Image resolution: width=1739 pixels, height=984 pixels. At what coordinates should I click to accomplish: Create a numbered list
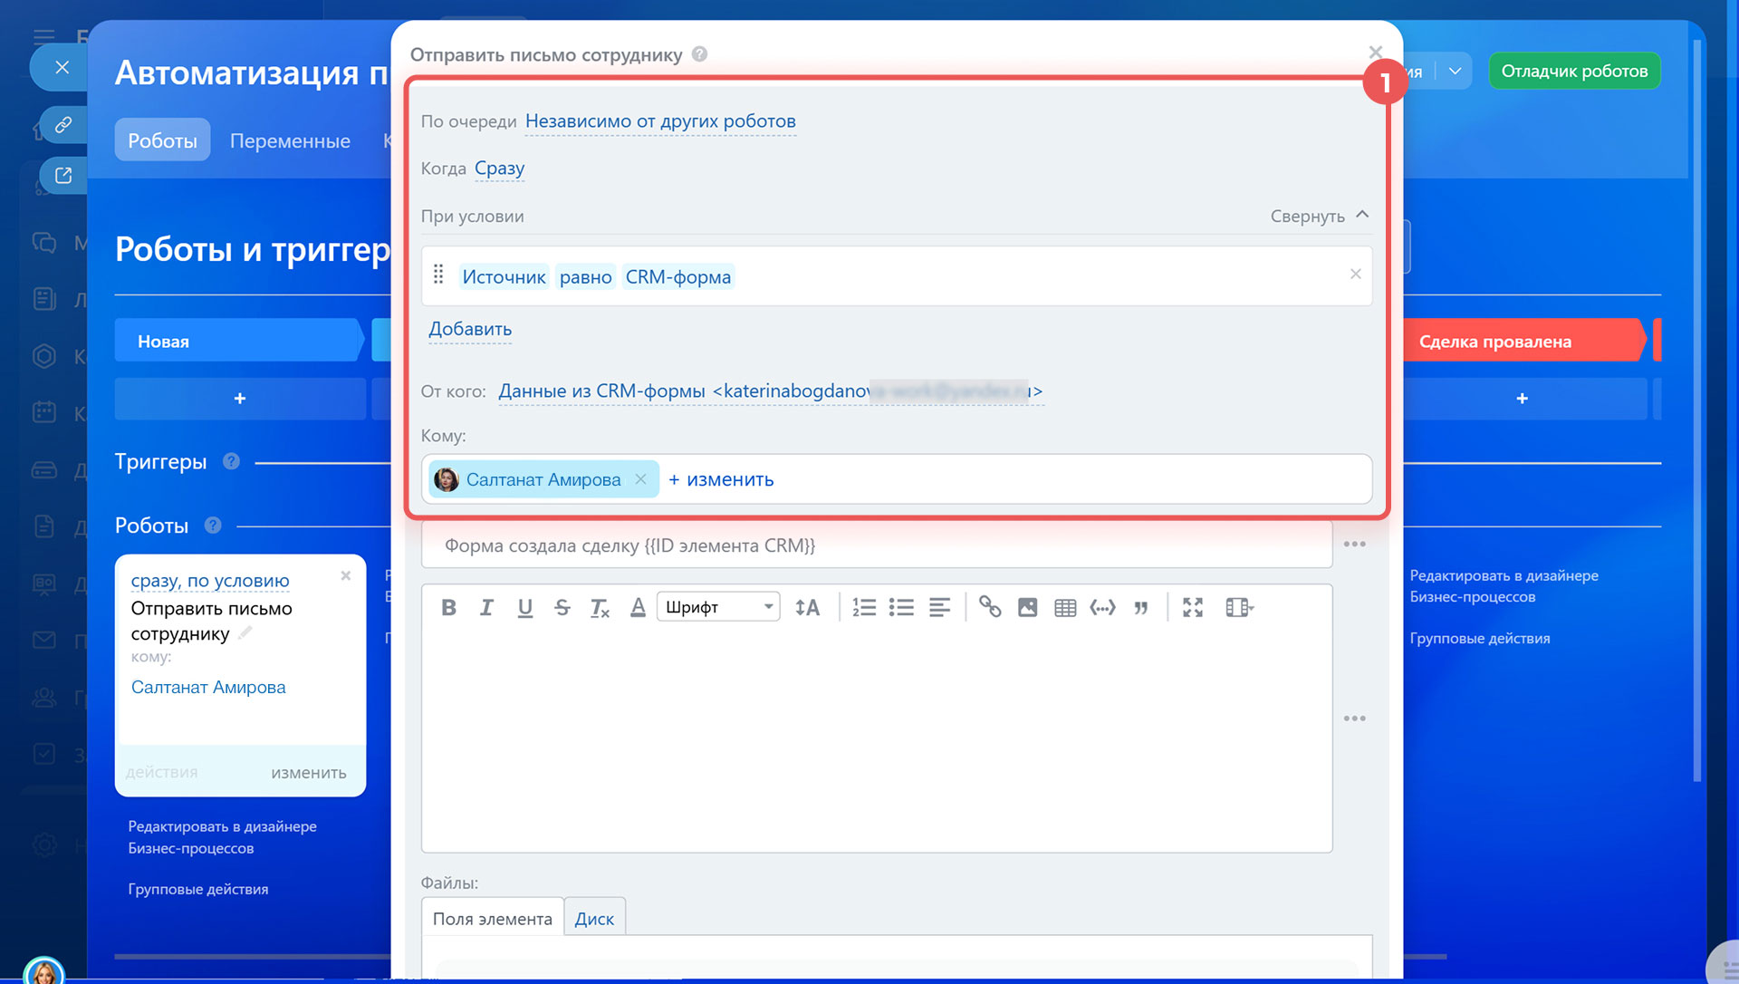pos(863,607)
